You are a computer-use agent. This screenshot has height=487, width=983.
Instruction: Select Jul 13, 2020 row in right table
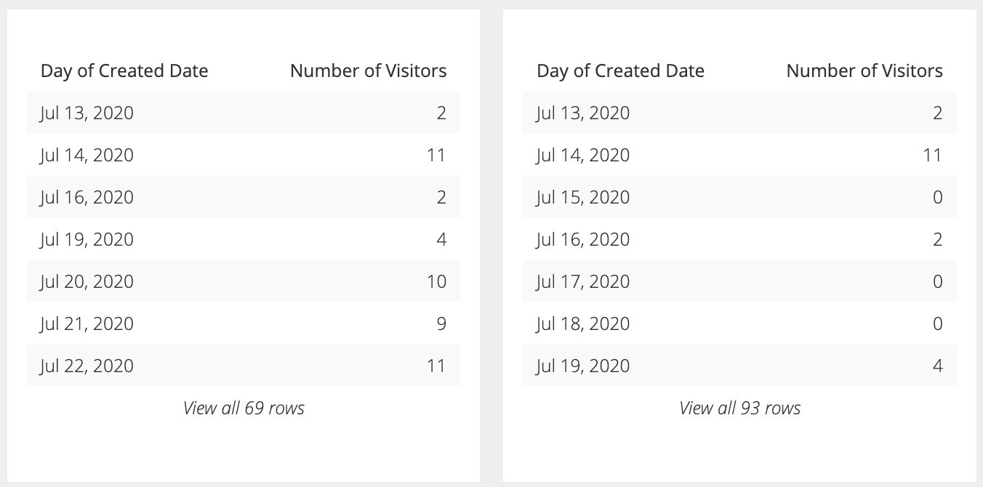click(x=739, y=113)
